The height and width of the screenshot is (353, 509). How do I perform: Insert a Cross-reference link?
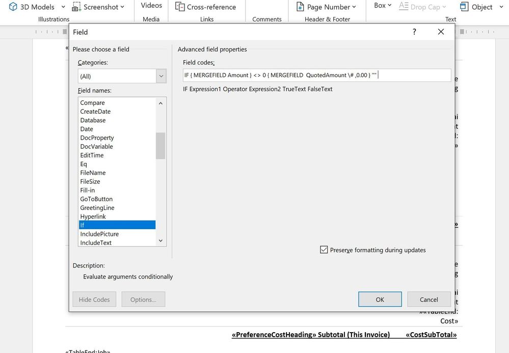tap(205, 7)
